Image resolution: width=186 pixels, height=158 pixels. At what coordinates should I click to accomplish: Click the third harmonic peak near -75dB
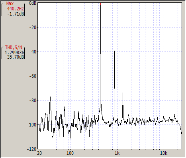click(x=123, y=93)
